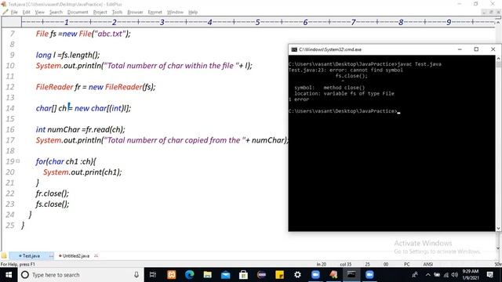This screenshot has height=282, width=502.
Task: Open the Project menu
Action: (100, 13)
